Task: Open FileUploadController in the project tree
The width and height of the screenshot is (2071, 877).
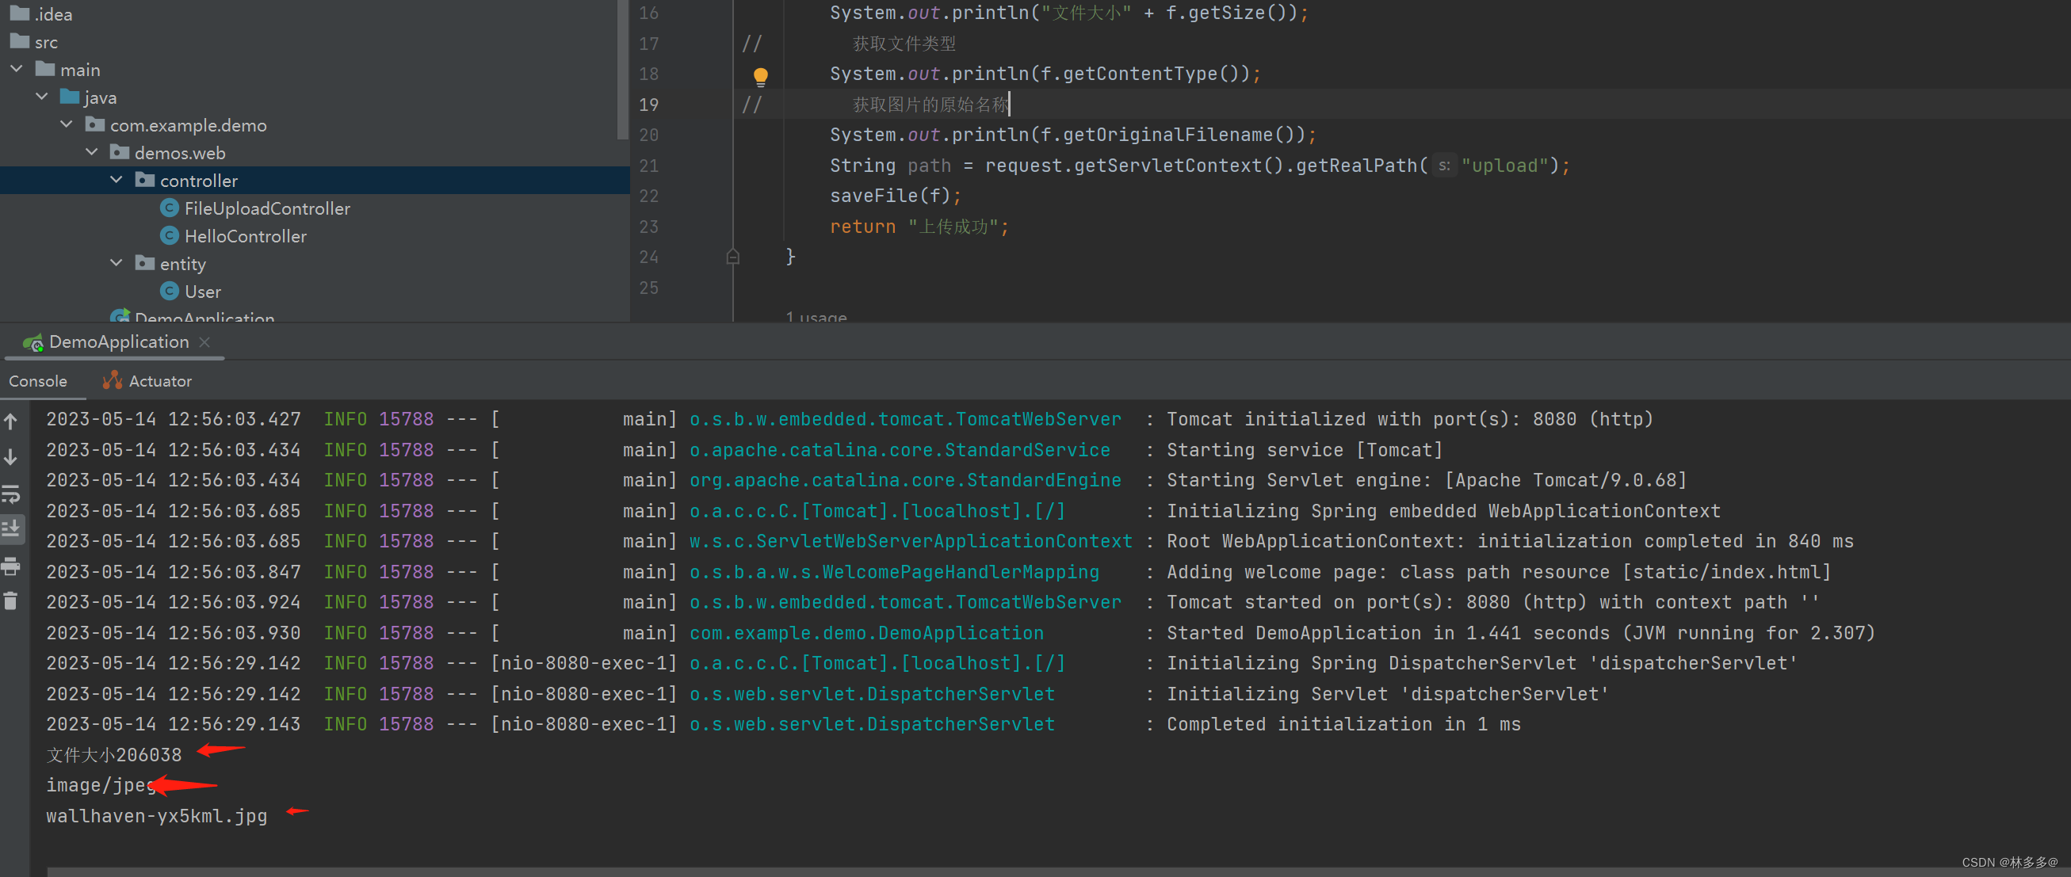Action: pos(267,208)
